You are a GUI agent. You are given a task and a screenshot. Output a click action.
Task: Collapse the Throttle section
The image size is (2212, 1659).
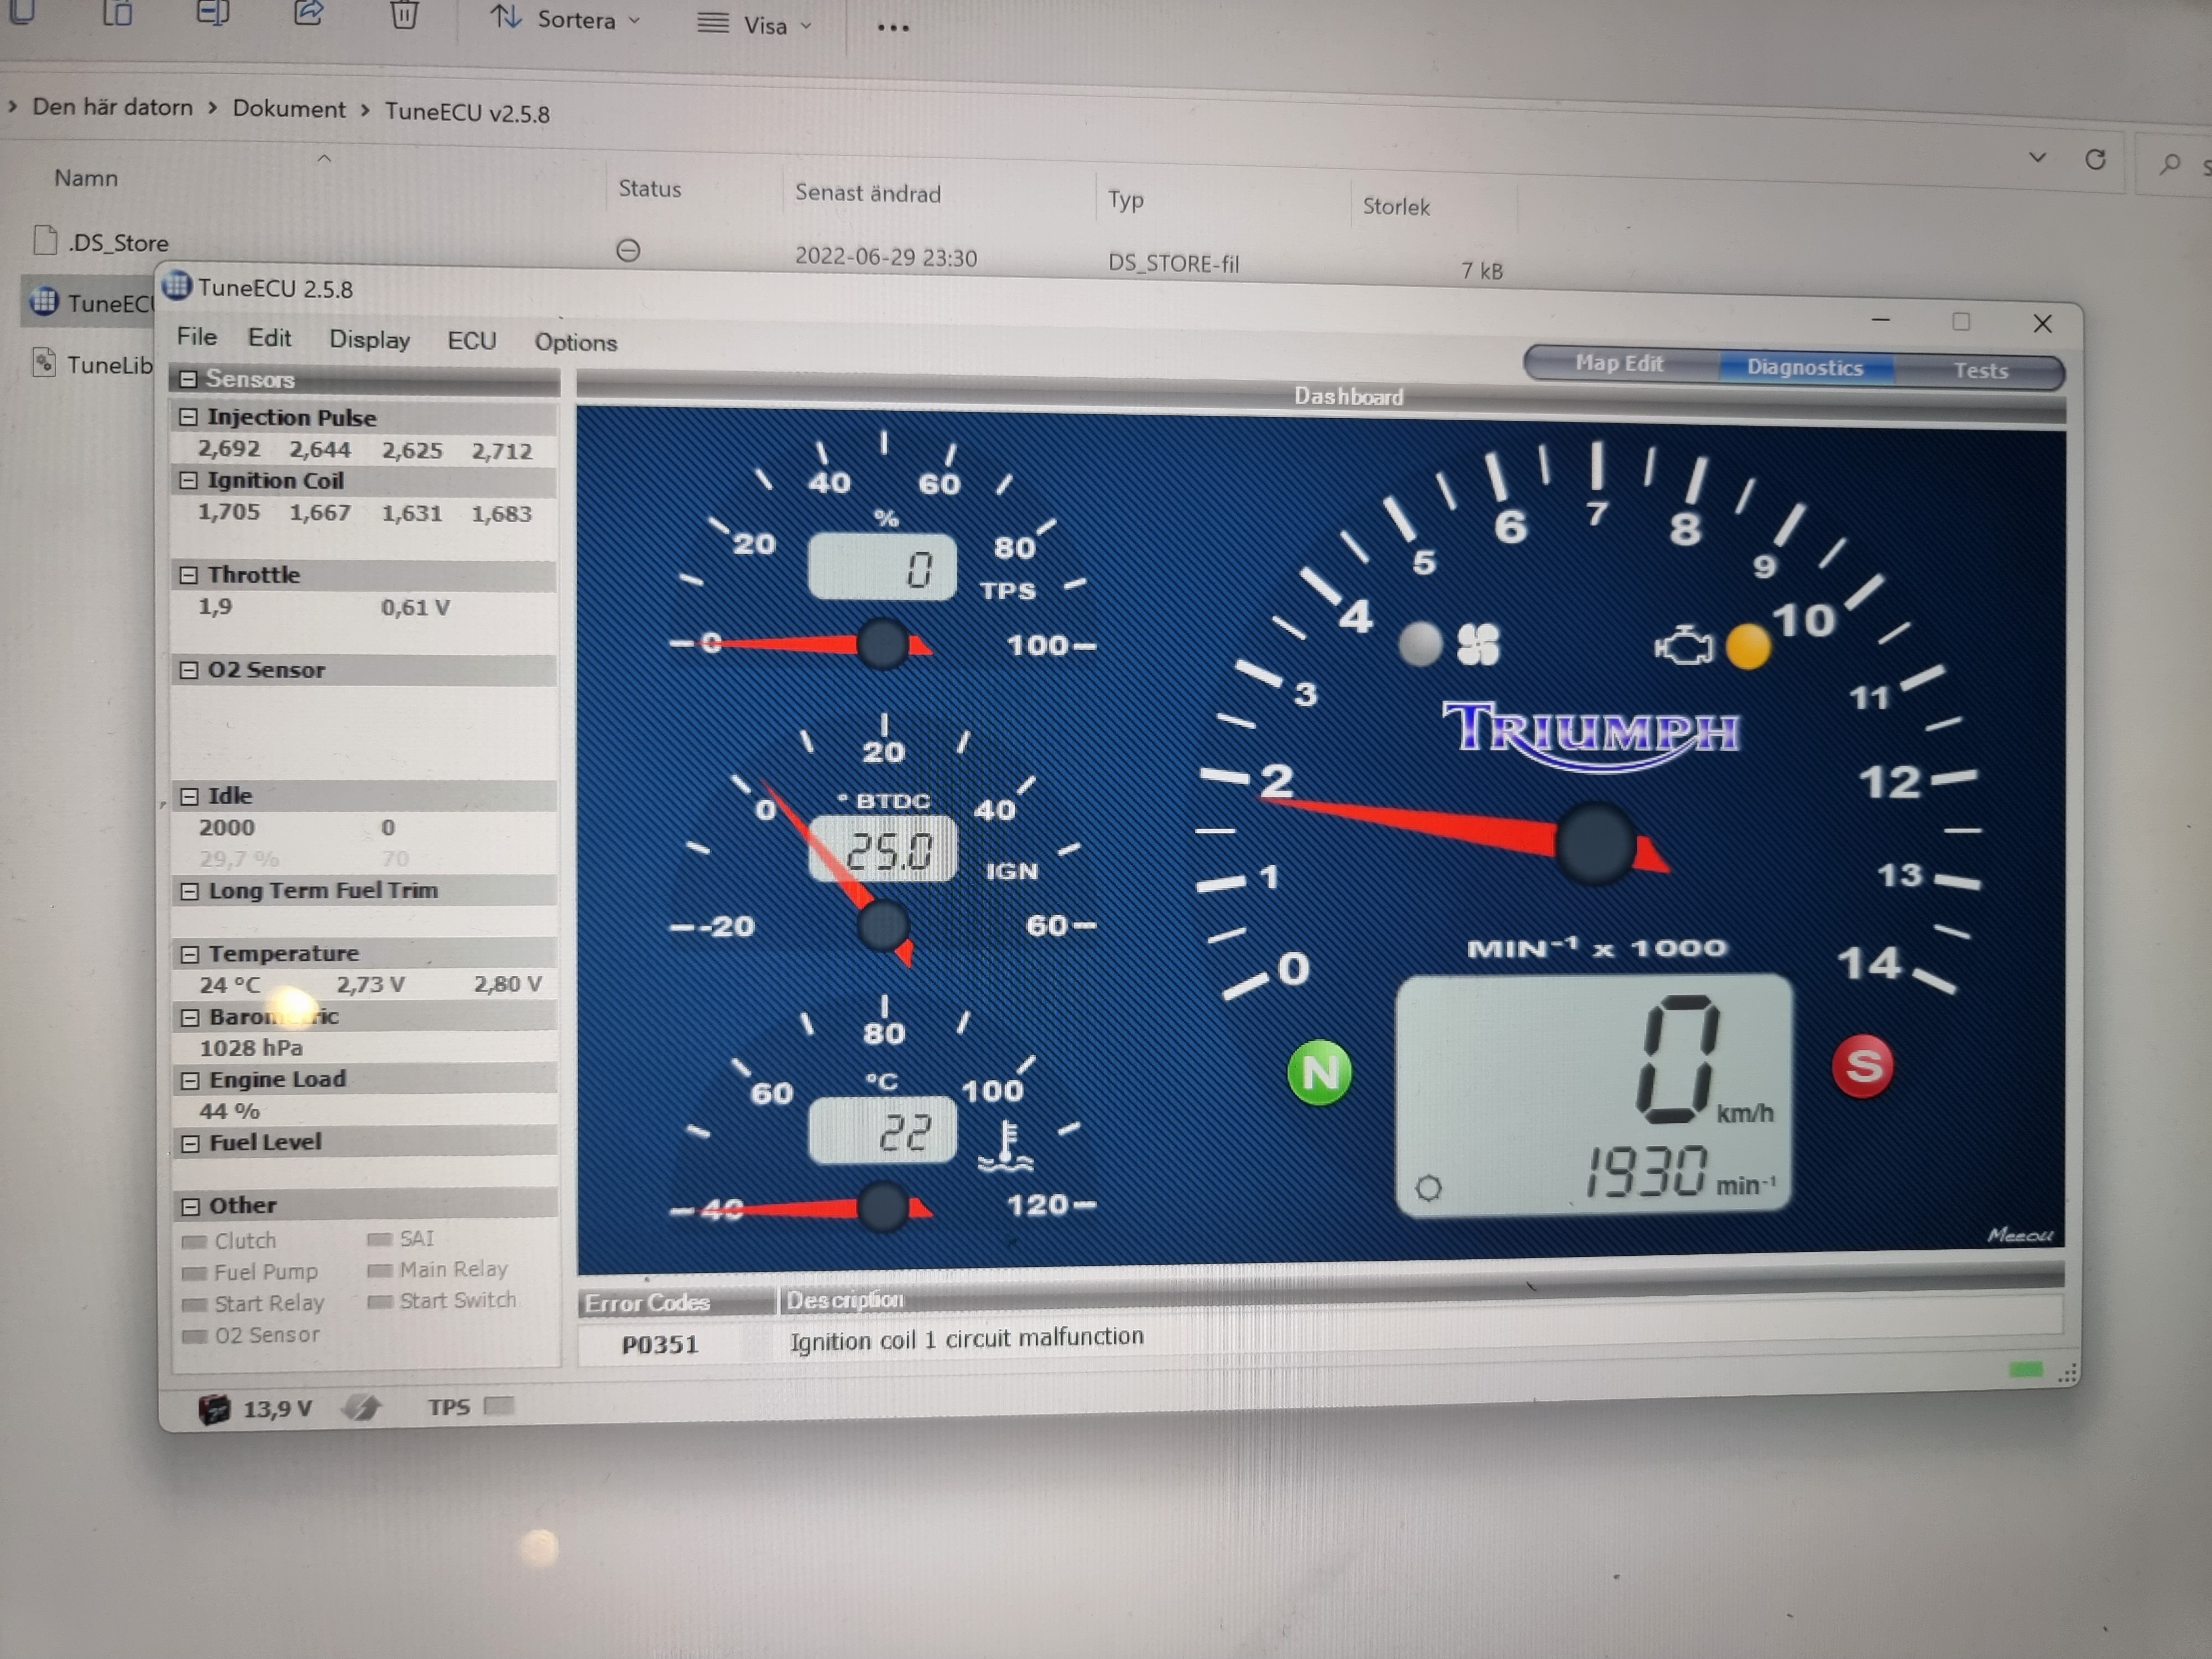click(188, 575)
